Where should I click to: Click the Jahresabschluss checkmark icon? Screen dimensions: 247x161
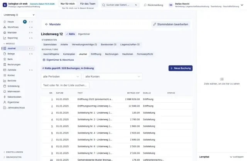(x=5, y=108)
